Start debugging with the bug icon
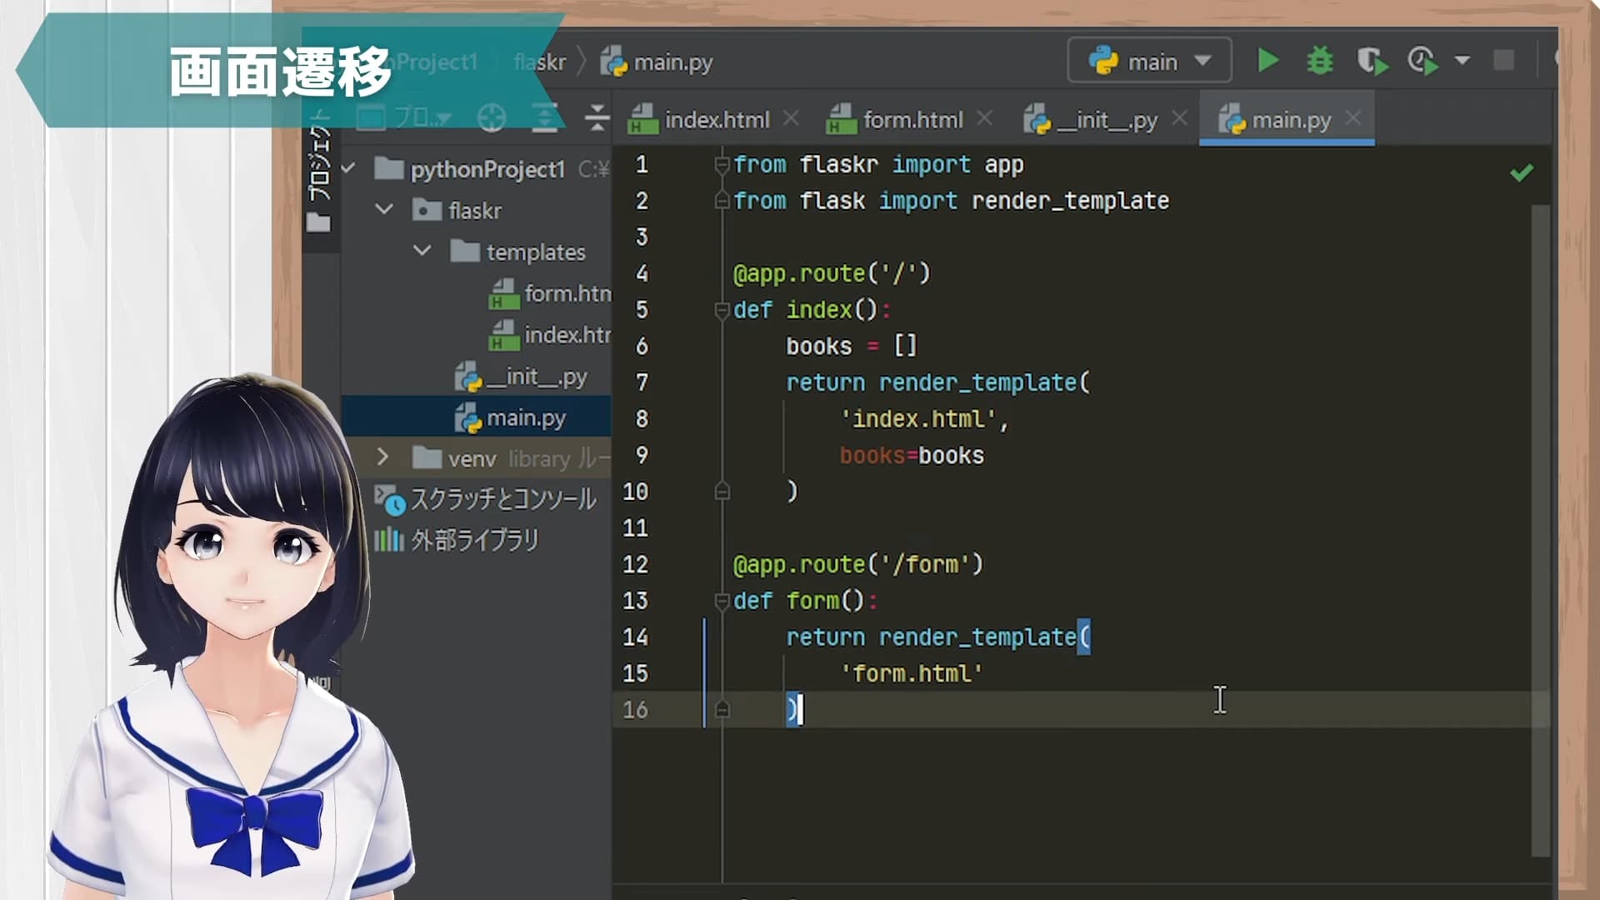 1319,61
